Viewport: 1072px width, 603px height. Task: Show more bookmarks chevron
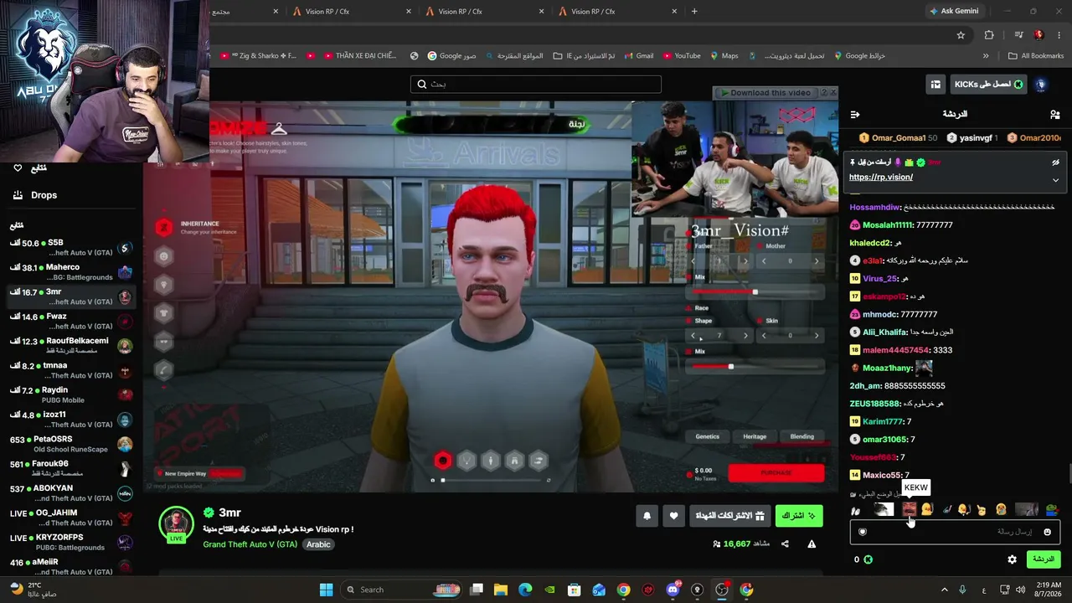pos(986,56)
